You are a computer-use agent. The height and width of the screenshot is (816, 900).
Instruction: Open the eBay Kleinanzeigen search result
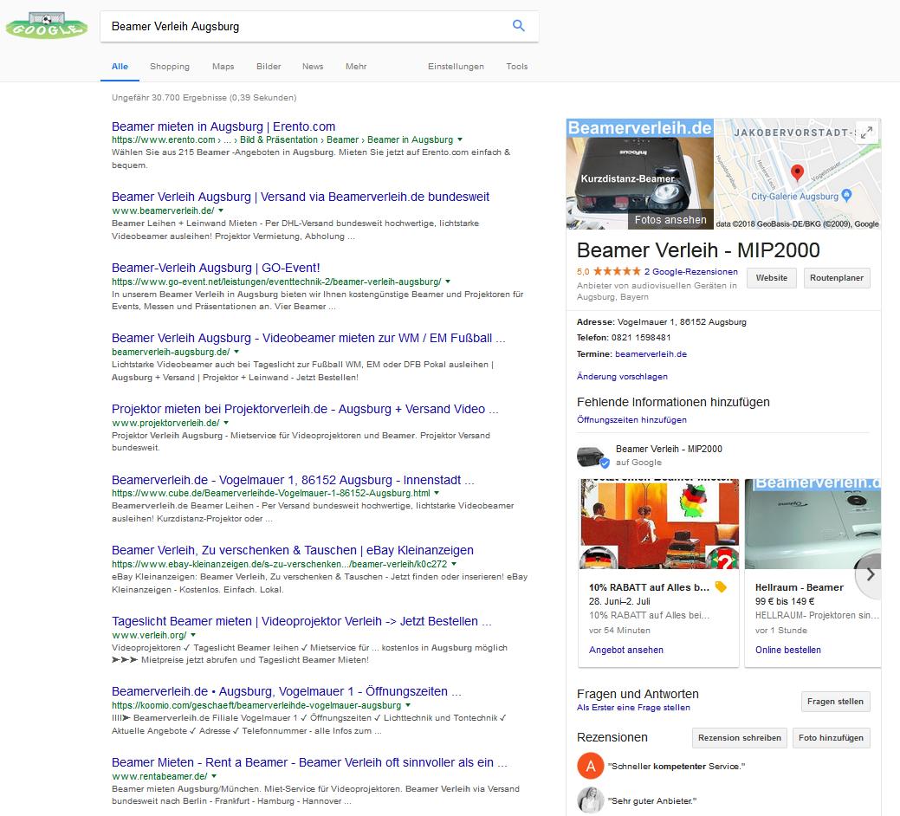click(x=293, y=550)
